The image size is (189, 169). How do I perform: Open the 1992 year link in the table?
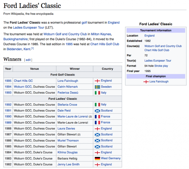(x=8, y=105)
